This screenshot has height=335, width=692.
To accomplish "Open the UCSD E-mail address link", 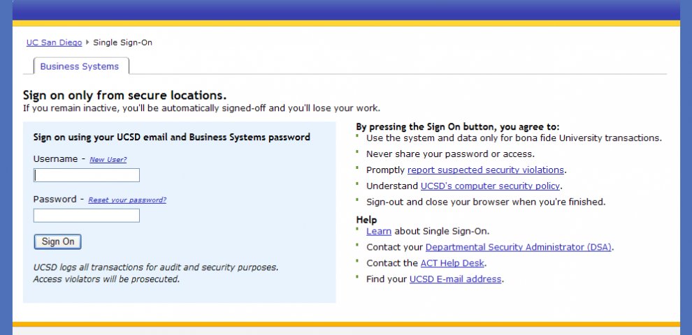I will [x=455, y=279].
